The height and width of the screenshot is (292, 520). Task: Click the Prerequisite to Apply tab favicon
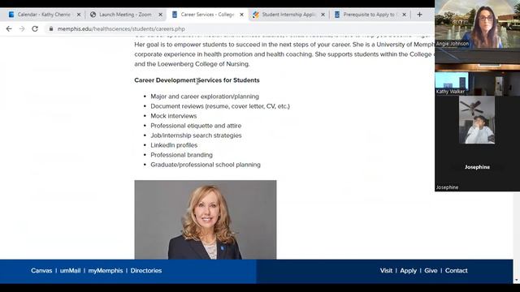(x=337, y=15)
